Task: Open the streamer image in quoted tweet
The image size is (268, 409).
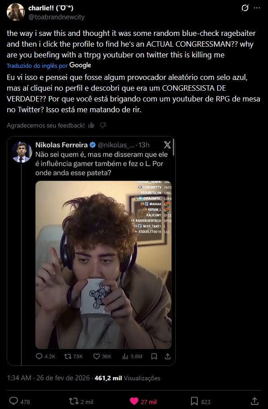Action: 103,265
